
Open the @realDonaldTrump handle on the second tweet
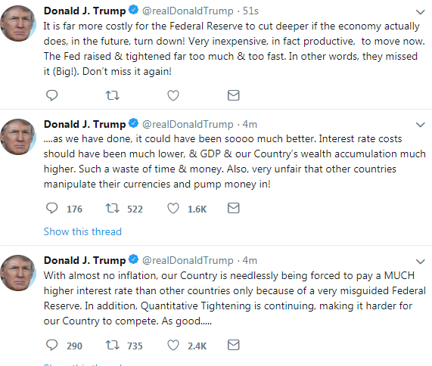(x=188, y=125)
